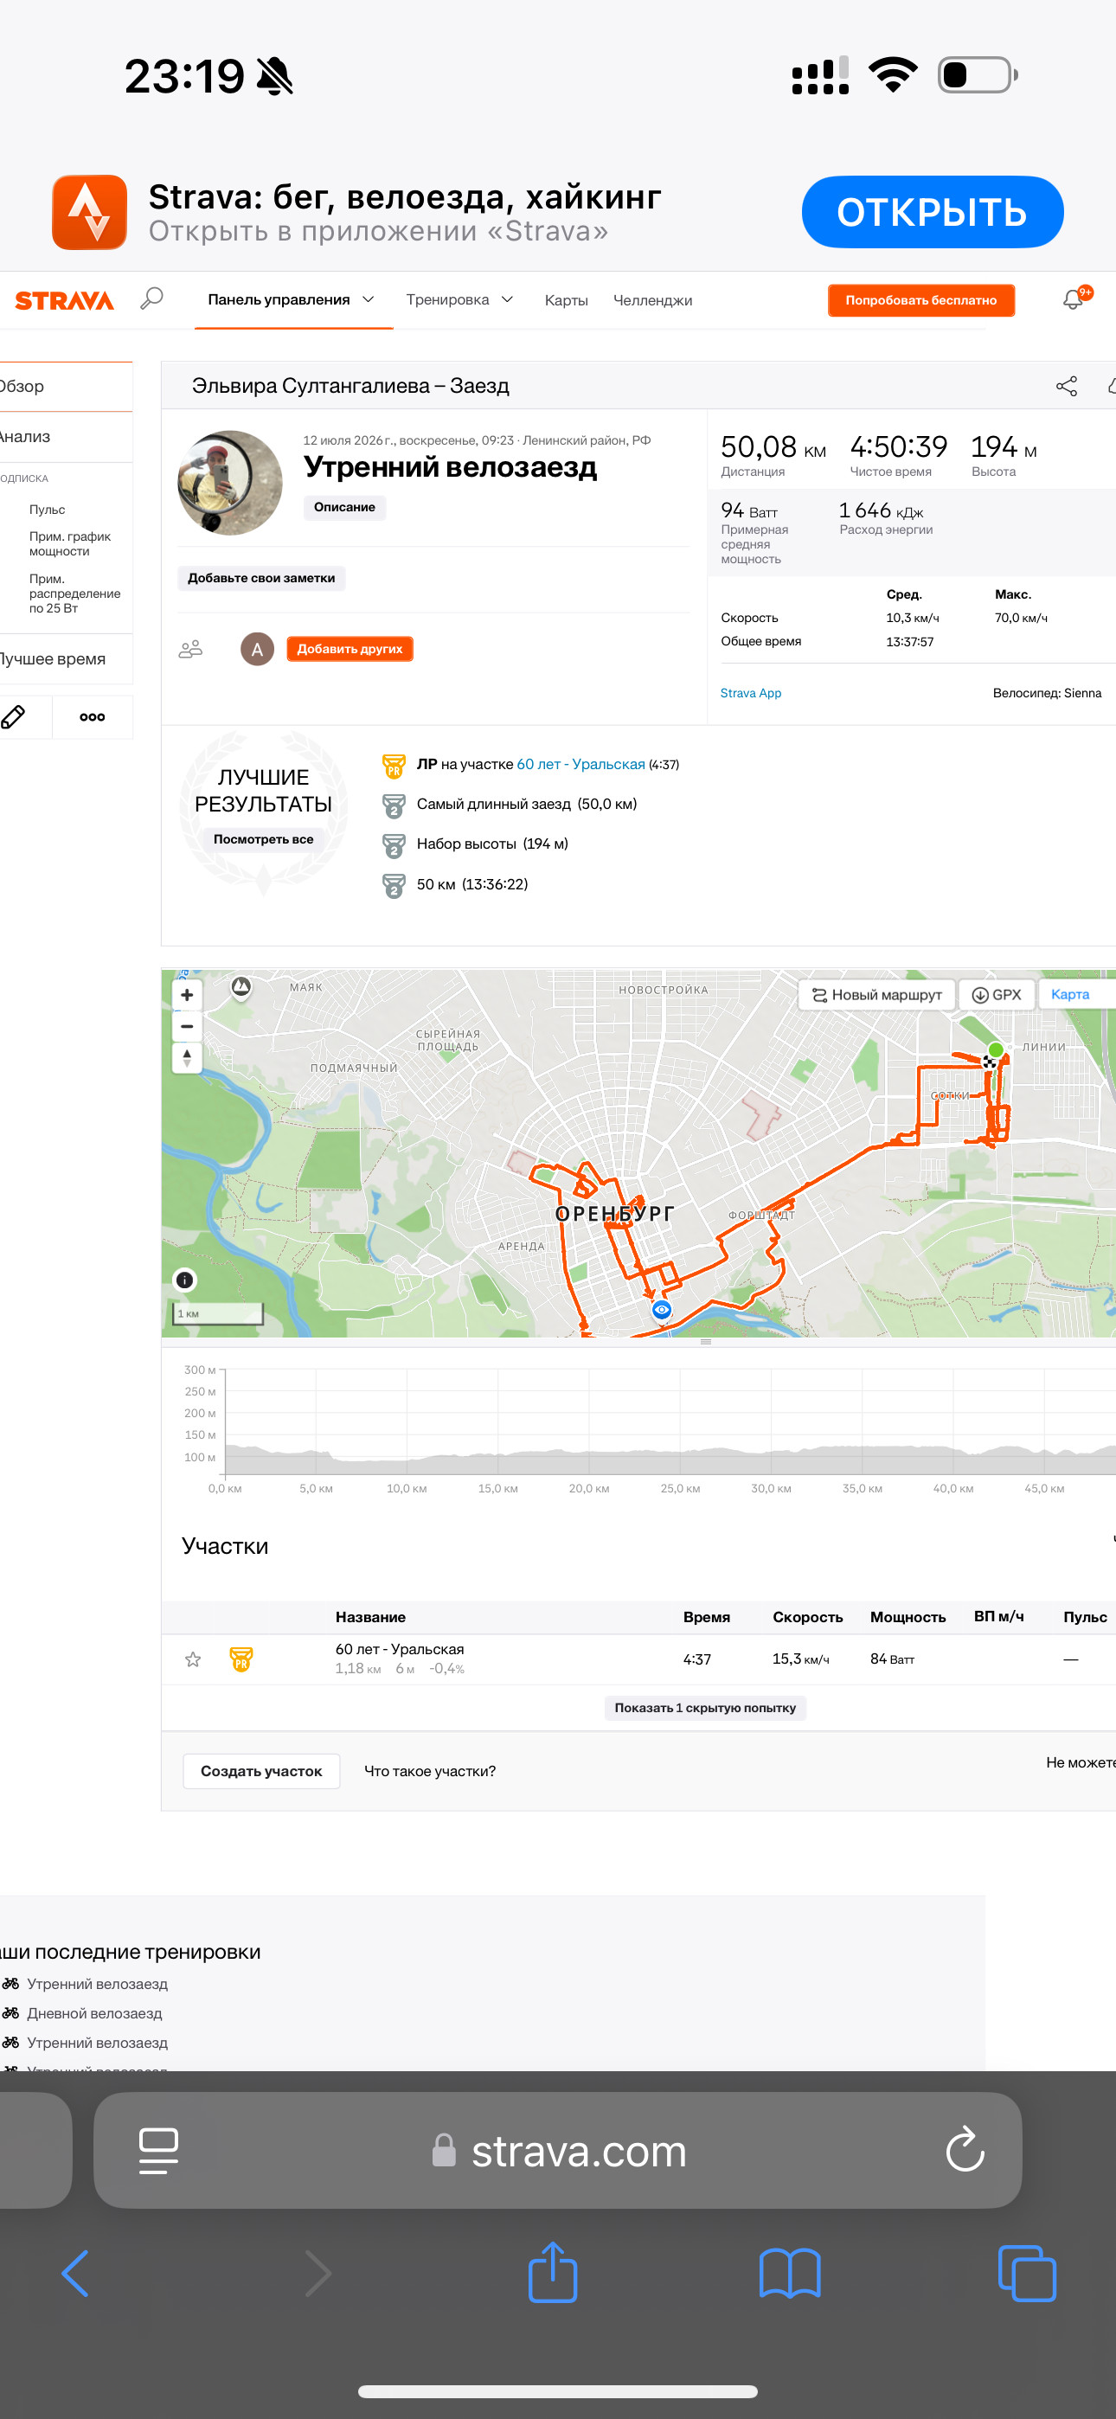Viewport: 1116px width, 2419px height.
Task: Reset the map compass orientation
Action: 187,1057
